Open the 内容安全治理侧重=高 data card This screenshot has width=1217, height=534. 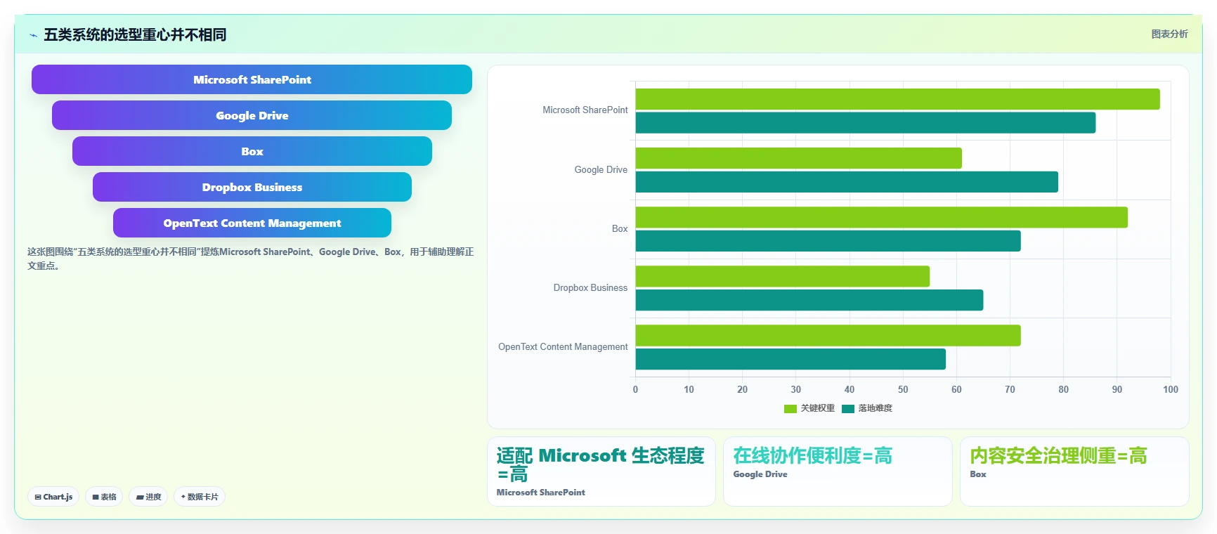coord(1074,471)
